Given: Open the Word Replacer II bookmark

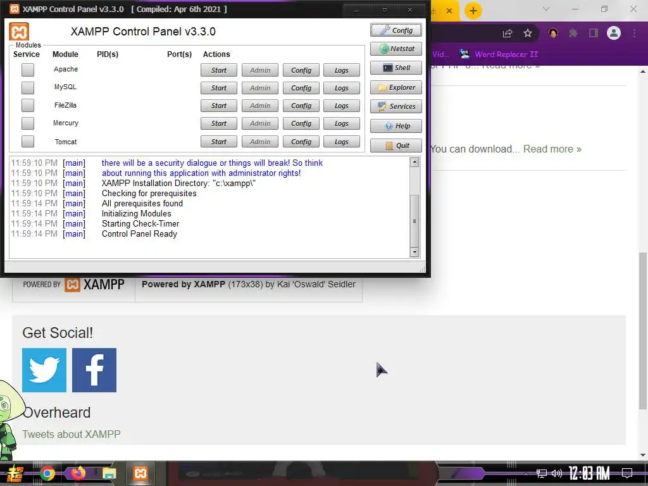Looking at the screenshot, I should (x=499, y=54).
